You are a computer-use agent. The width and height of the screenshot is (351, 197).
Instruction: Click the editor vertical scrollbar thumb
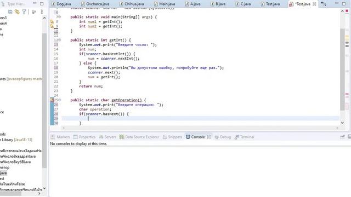342,69
